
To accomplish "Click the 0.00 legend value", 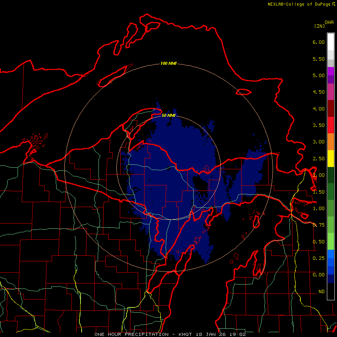I will coord(319,275).
